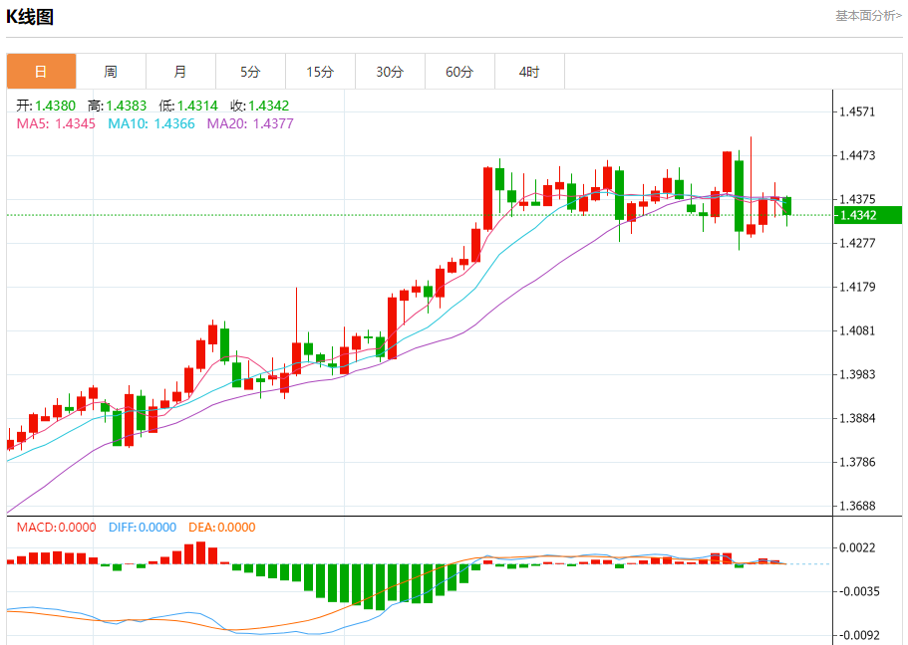Open the 基本面分析 link
The height and width of the screenshot is (645, 908).
(868, 16)
